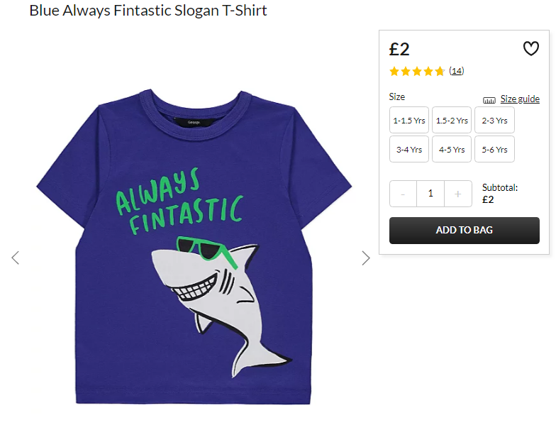556x425 pixels.
Task: Click the blue shark t-shirt product image
Action: pyautogui.click(x=194, y=247)
